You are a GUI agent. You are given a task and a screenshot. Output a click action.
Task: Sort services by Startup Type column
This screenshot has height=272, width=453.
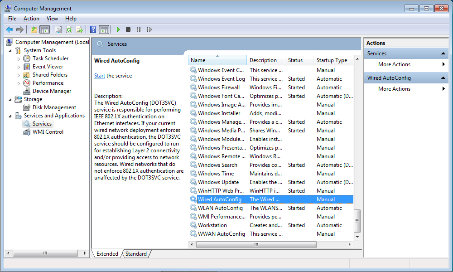[332, 60]
